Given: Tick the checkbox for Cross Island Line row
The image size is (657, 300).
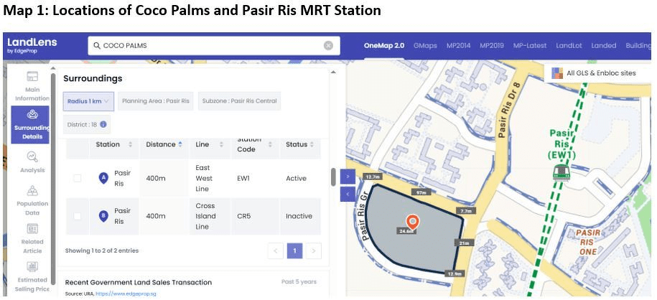Looking at the screenshot, I should pyautogui.click(x=77, y=216).
